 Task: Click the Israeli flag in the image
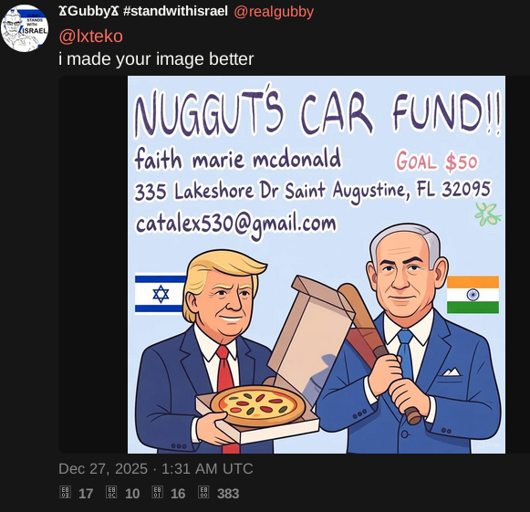[161, 294]
